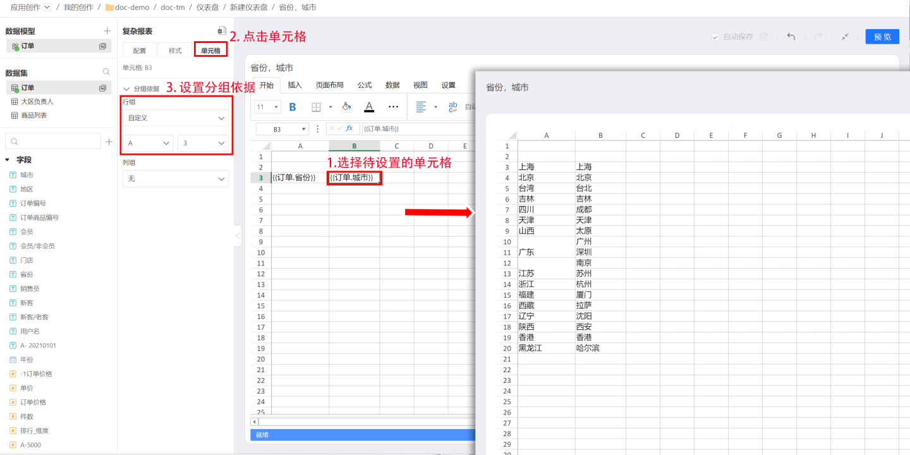Click the blue 预览 button
This screenshot has width=910, height=455.
(882, 37)
